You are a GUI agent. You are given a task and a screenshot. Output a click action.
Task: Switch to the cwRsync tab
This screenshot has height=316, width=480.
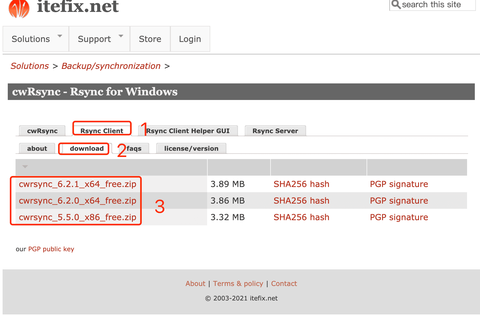pos(42,131)
